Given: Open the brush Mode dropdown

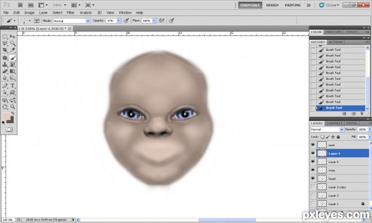Looking at the screenshot, I should [88, 21].
